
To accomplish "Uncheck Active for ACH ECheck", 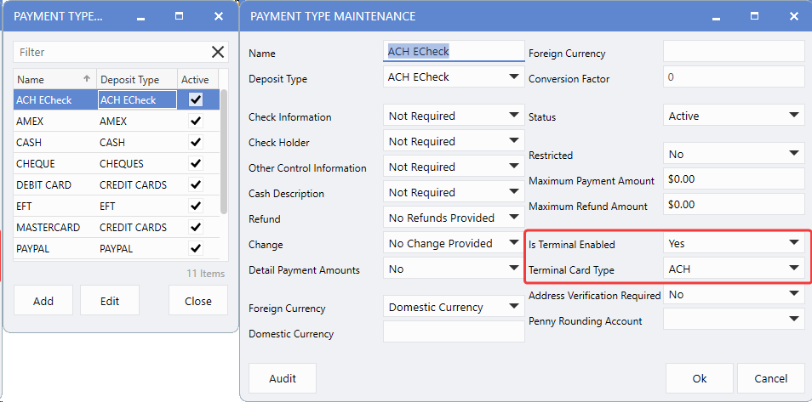I will coord(196,100).
